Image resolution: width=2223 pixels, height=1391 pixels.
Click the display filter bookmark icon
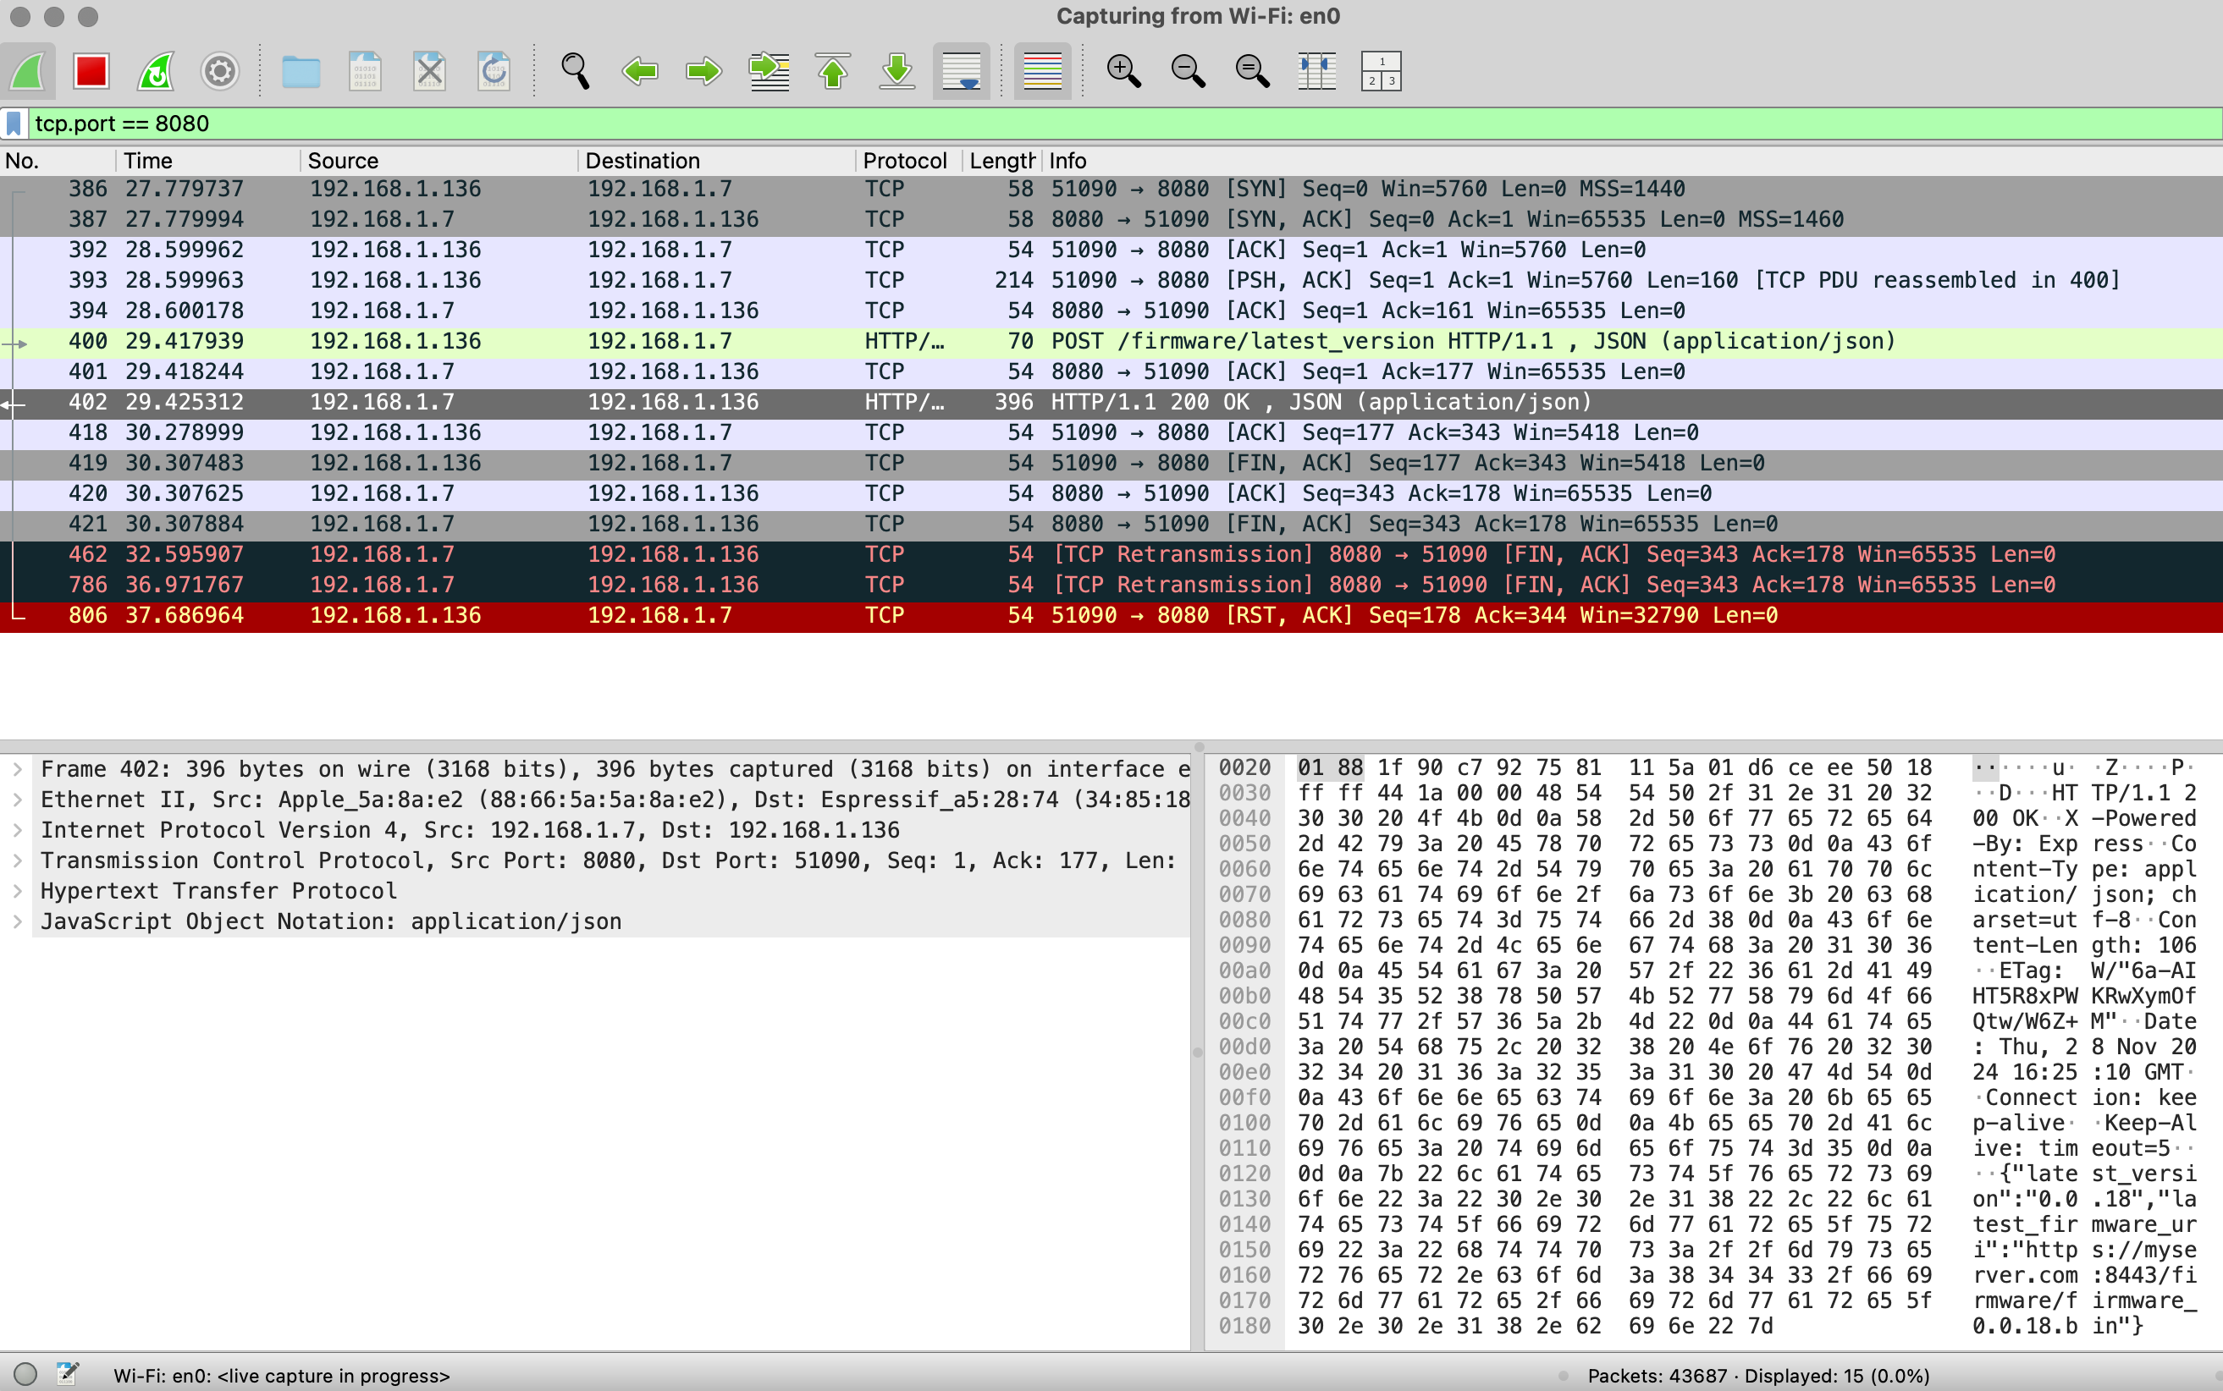(14, 124)
